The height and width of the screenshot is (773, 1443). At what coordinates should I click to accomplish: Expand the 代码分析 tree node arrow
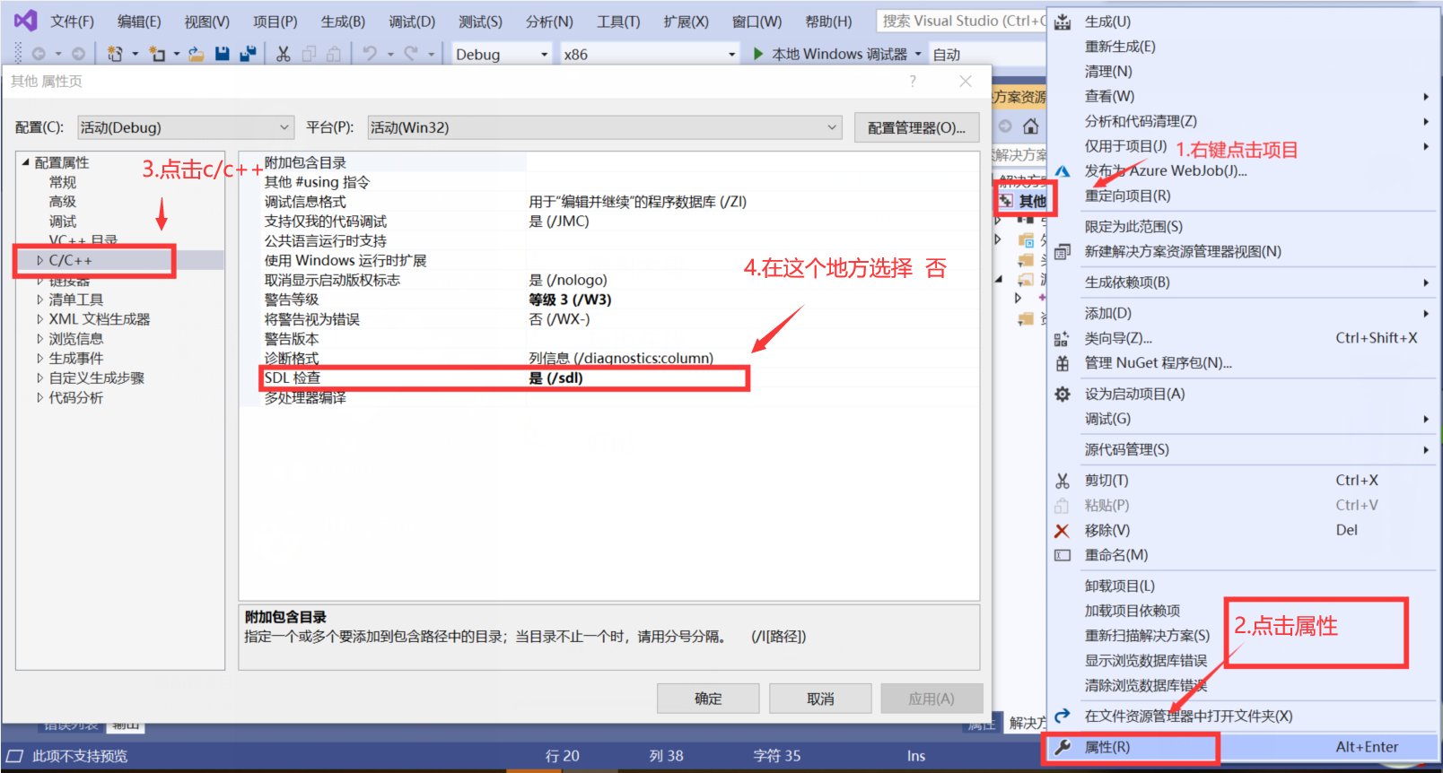click(39, 398)
